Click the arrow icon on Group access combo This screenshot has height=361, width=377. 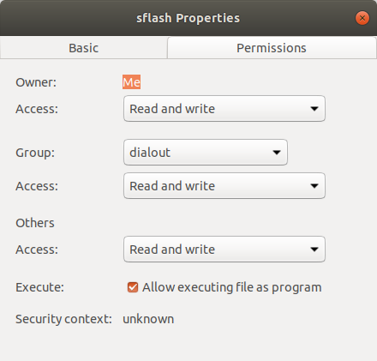[314, 186]
